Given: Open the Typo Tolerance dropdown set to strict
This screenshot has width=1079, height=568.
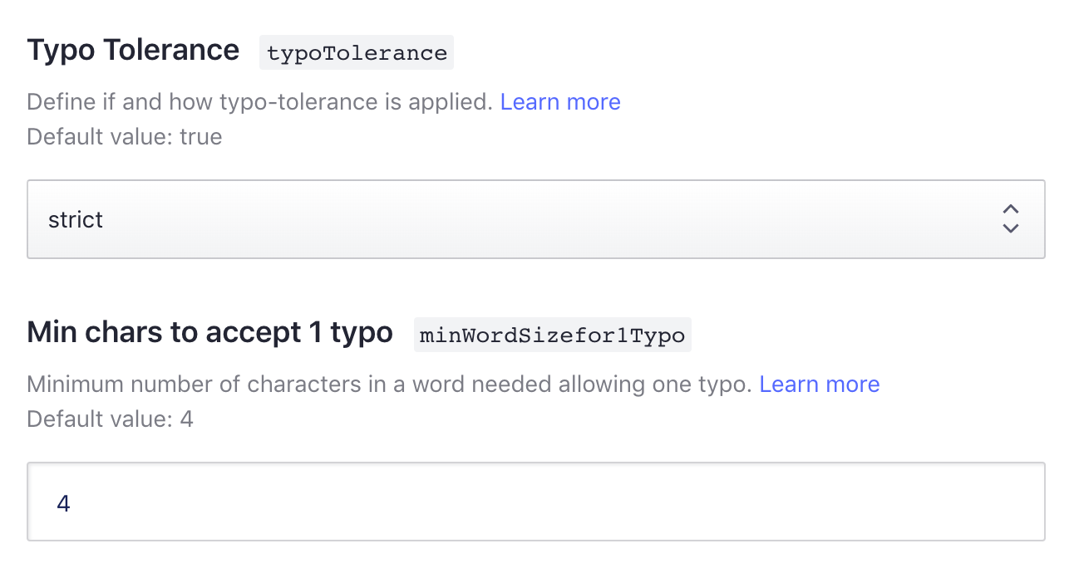Looking at the screenshot, I should [535, 219].
